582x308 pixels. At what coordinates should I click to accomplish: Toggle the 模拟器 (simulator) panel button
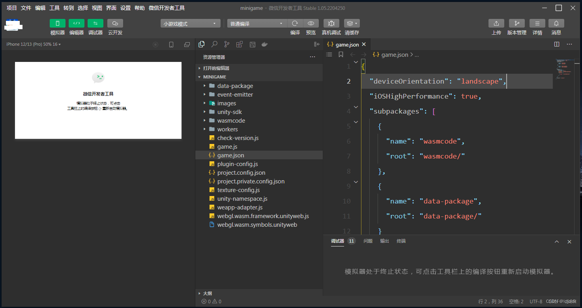58,23
